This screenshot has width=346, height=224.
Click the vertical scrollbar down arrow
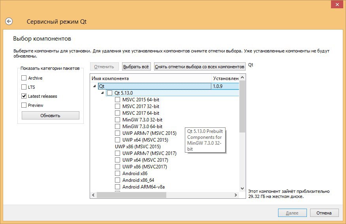coord(242,189)
